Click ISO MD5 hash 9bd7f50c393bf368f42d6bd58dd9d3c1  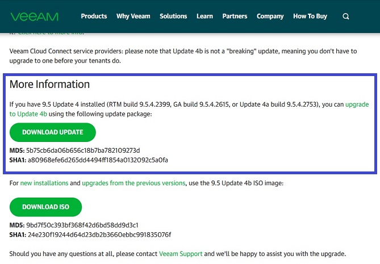click(82, 225)
